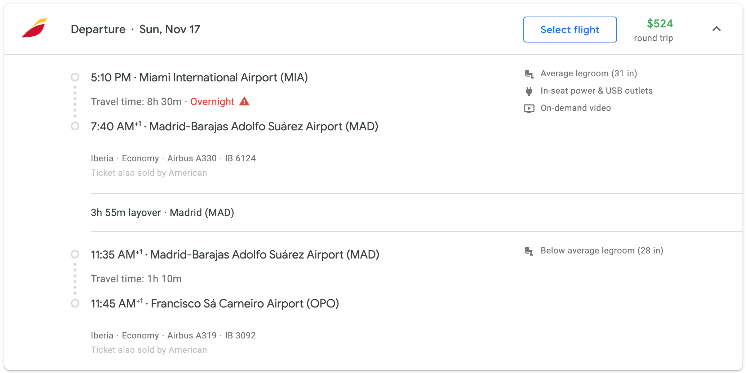Click the on-demand video icon

(x=529, y=108)
